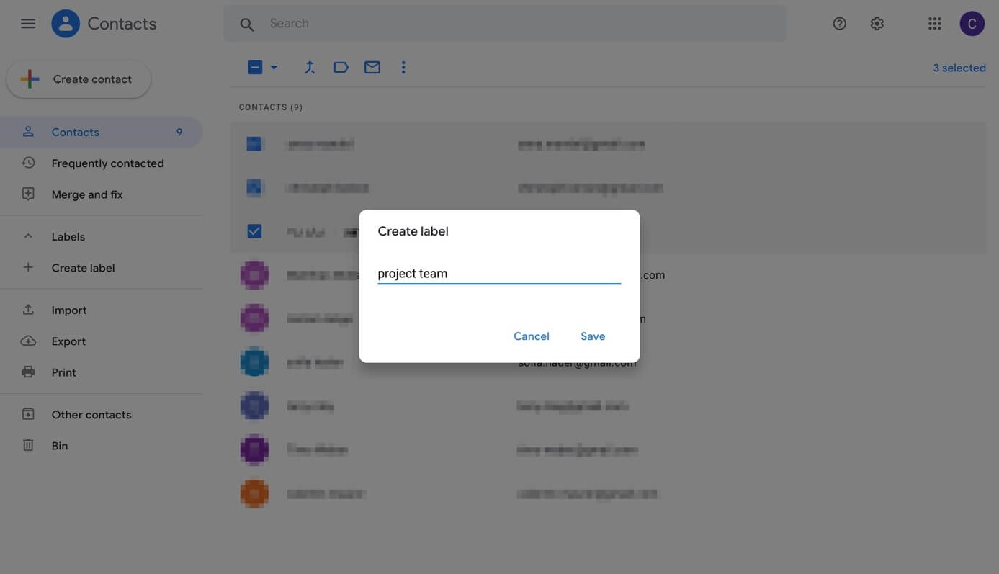
Task: Click the Create contact button
Action: point(79,79)
